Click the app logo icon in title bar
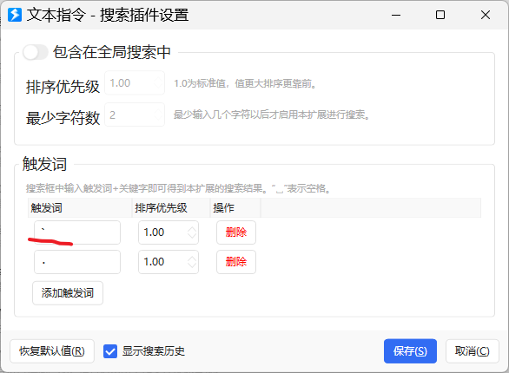 click(x=15, y=15)
